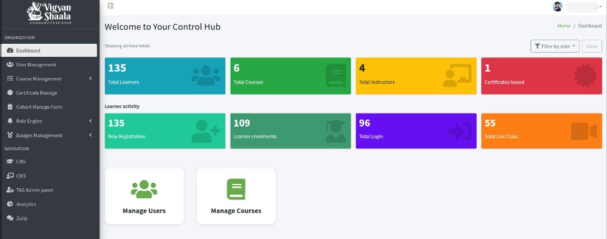The image size is (607, 239).
Task: Navigate to LMS in the sidebar
Action: pyautogui.click(x=49, y=162)
